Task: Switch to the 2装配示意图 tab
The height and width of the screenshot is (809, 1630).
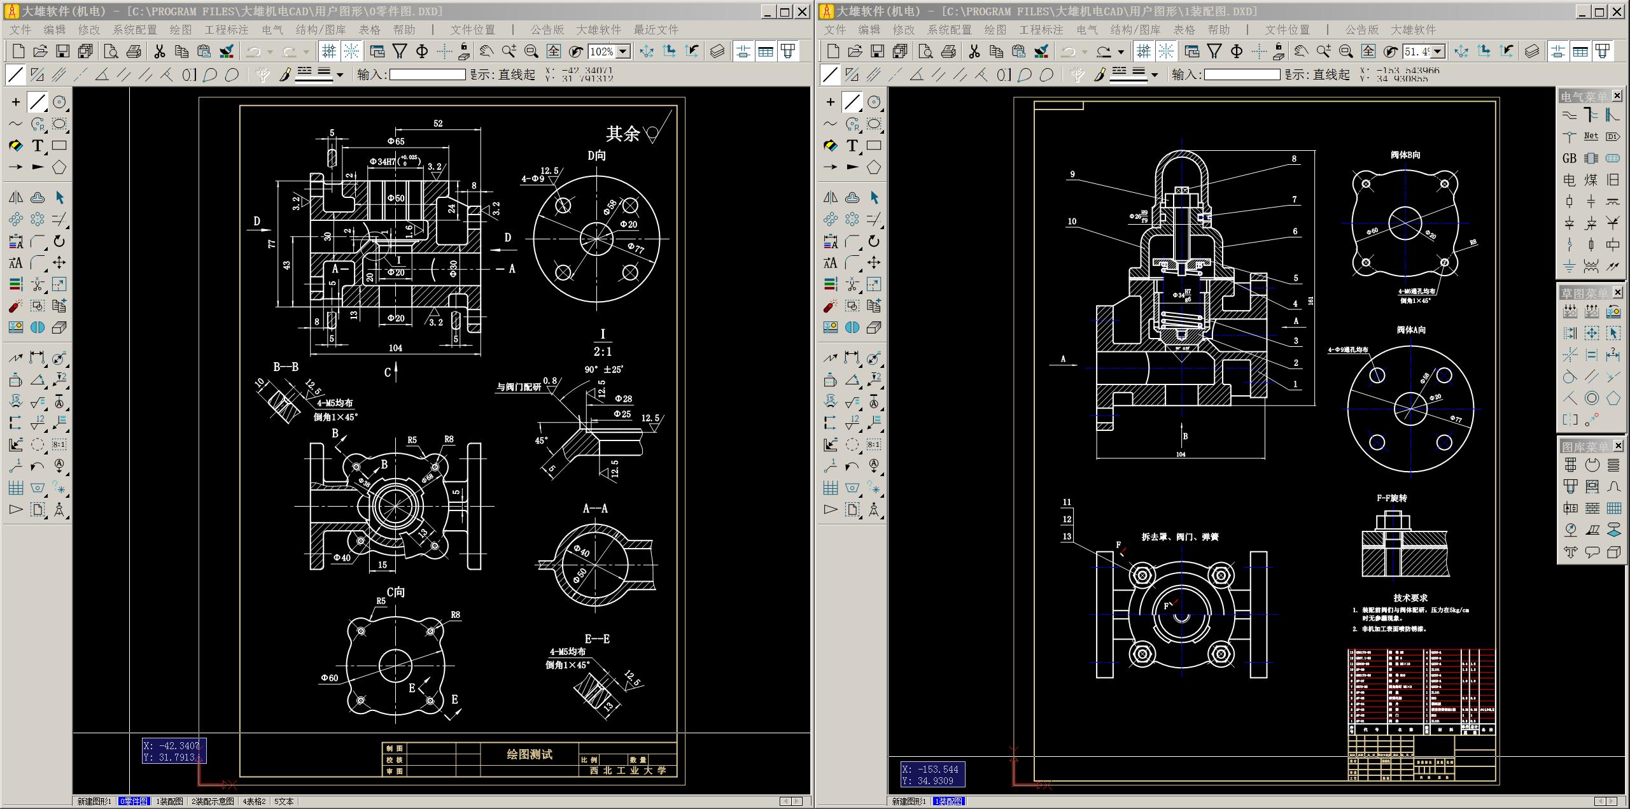Action: (x=213, y=801)
